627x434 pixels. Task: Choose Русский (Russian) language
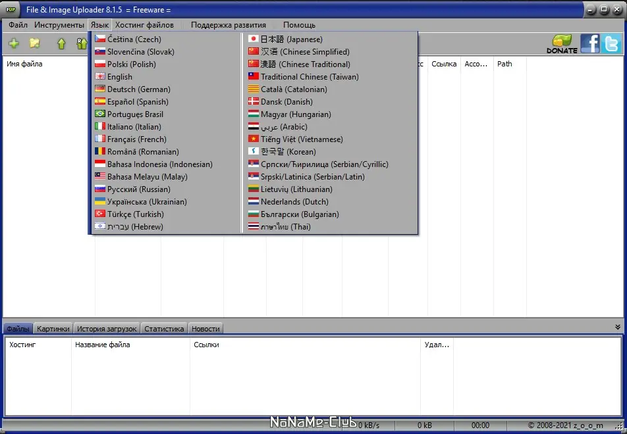(x=166, y=189)
